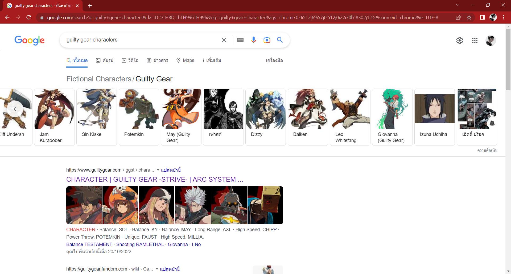Open the browser side panel
Image resolution: width=511 pixels, height=274 pixels.
tap(482, 18)
